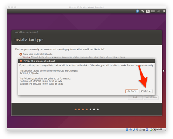173x139 pixels.
Task: Click Continue to write changes to disks
Action: pos(146,91)
